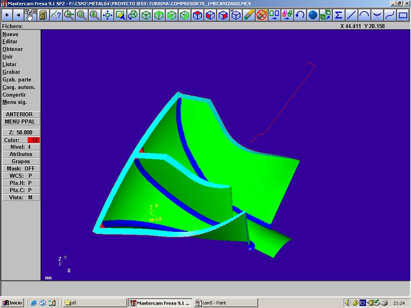The image size is (411, 308).
Task: Toggle the WCS: P setting
Action: coord(21,176)
